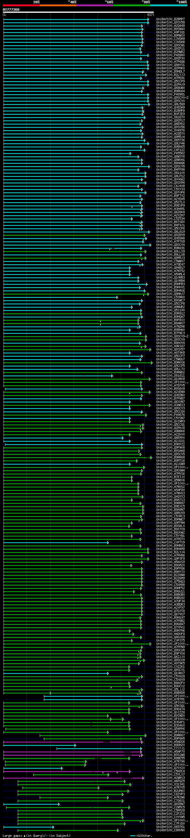
Task: Open the UniRef100_Q9SCV0-2 entry
Action: [172, 98]
